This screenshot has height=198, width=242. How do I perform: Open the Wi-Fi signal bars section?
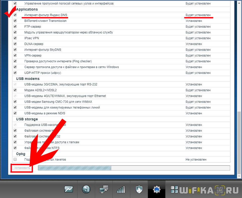pos(121,189)
